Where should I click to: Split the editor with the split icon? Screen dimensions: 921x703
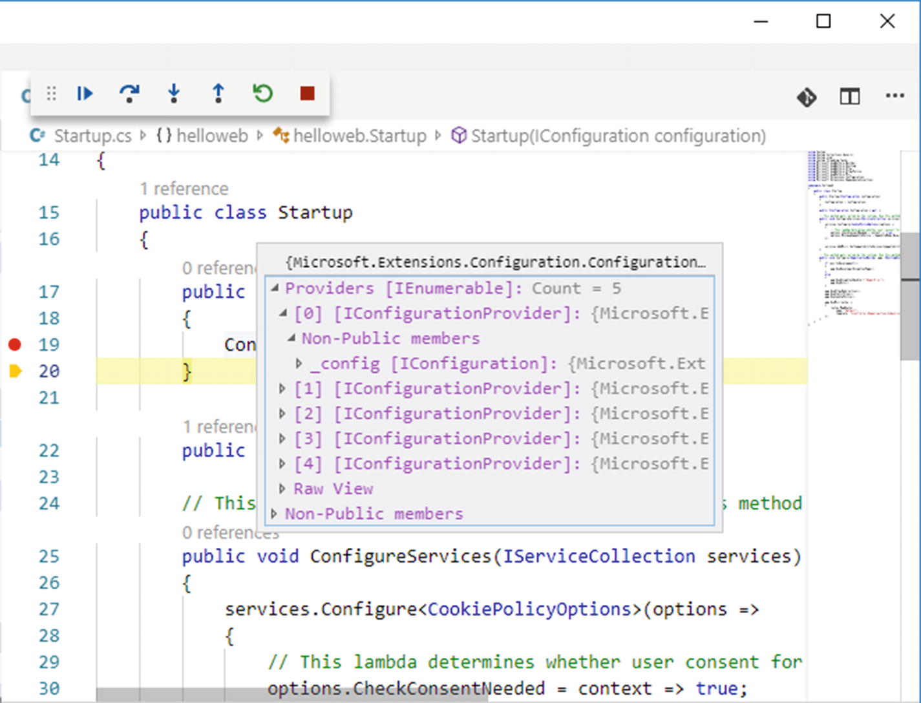click(849, 97)
